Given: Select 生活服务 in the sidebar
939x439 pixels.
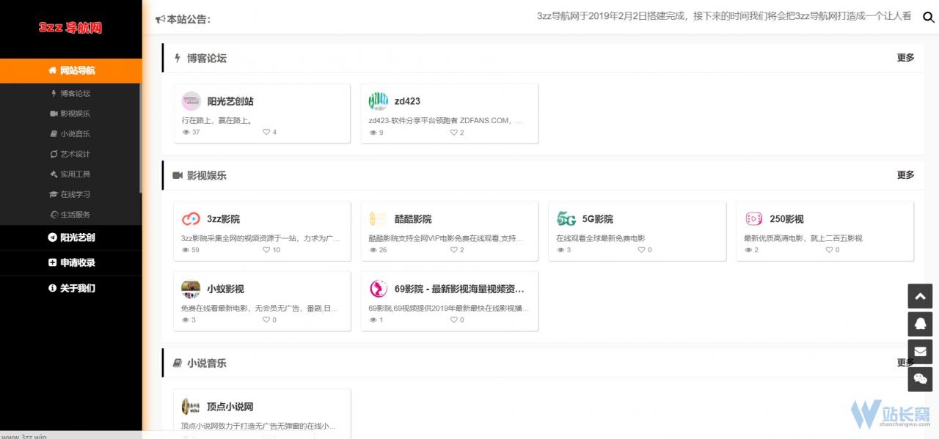Looking at the screenshot, I should point(70,214).
